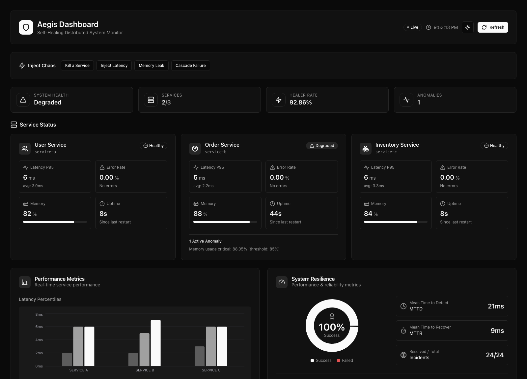
Task: Click the 'Latency Percentiles' heading
Action: click(40, 299)
